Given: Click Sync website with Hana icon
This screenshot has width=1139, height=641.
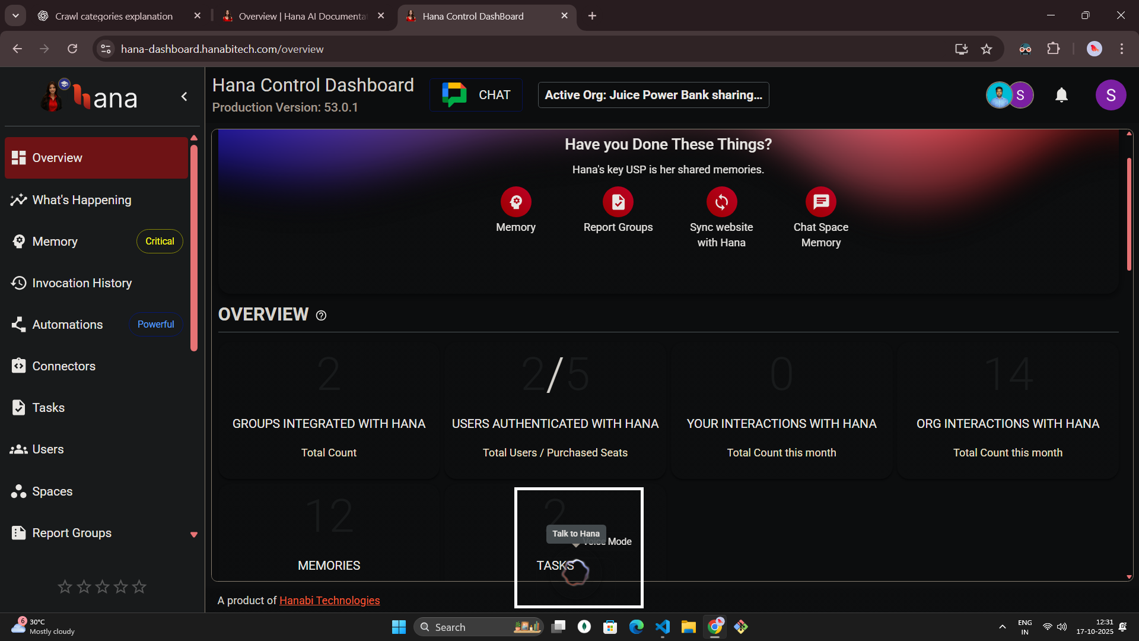Looking at the screenshot, I should (721, 202).
